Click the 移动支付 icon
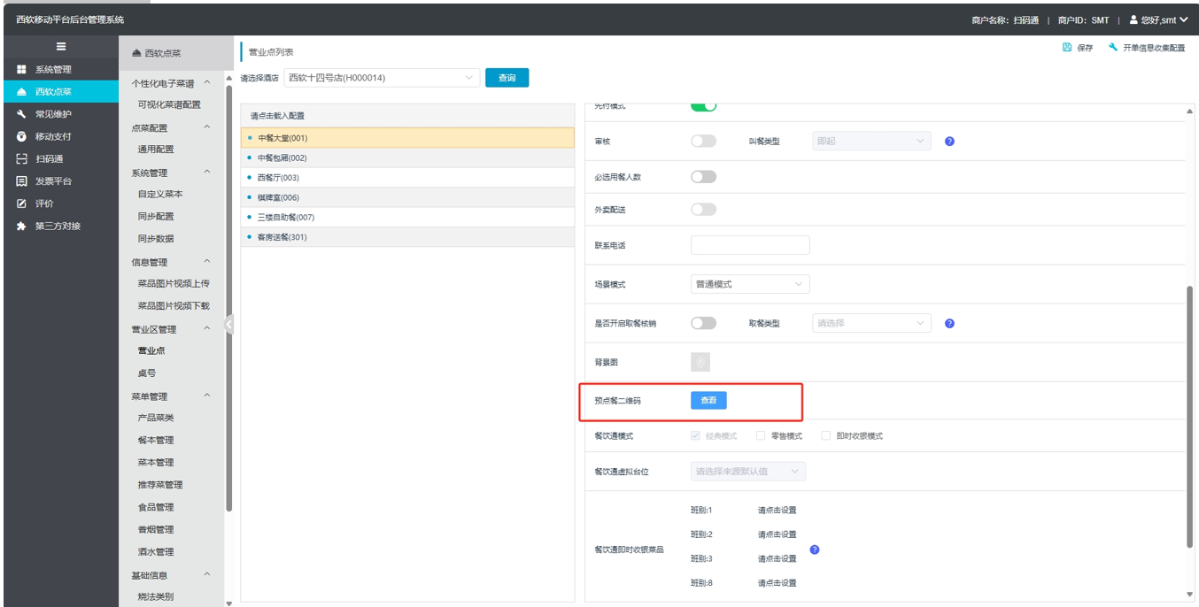 (x=21, y=136)
